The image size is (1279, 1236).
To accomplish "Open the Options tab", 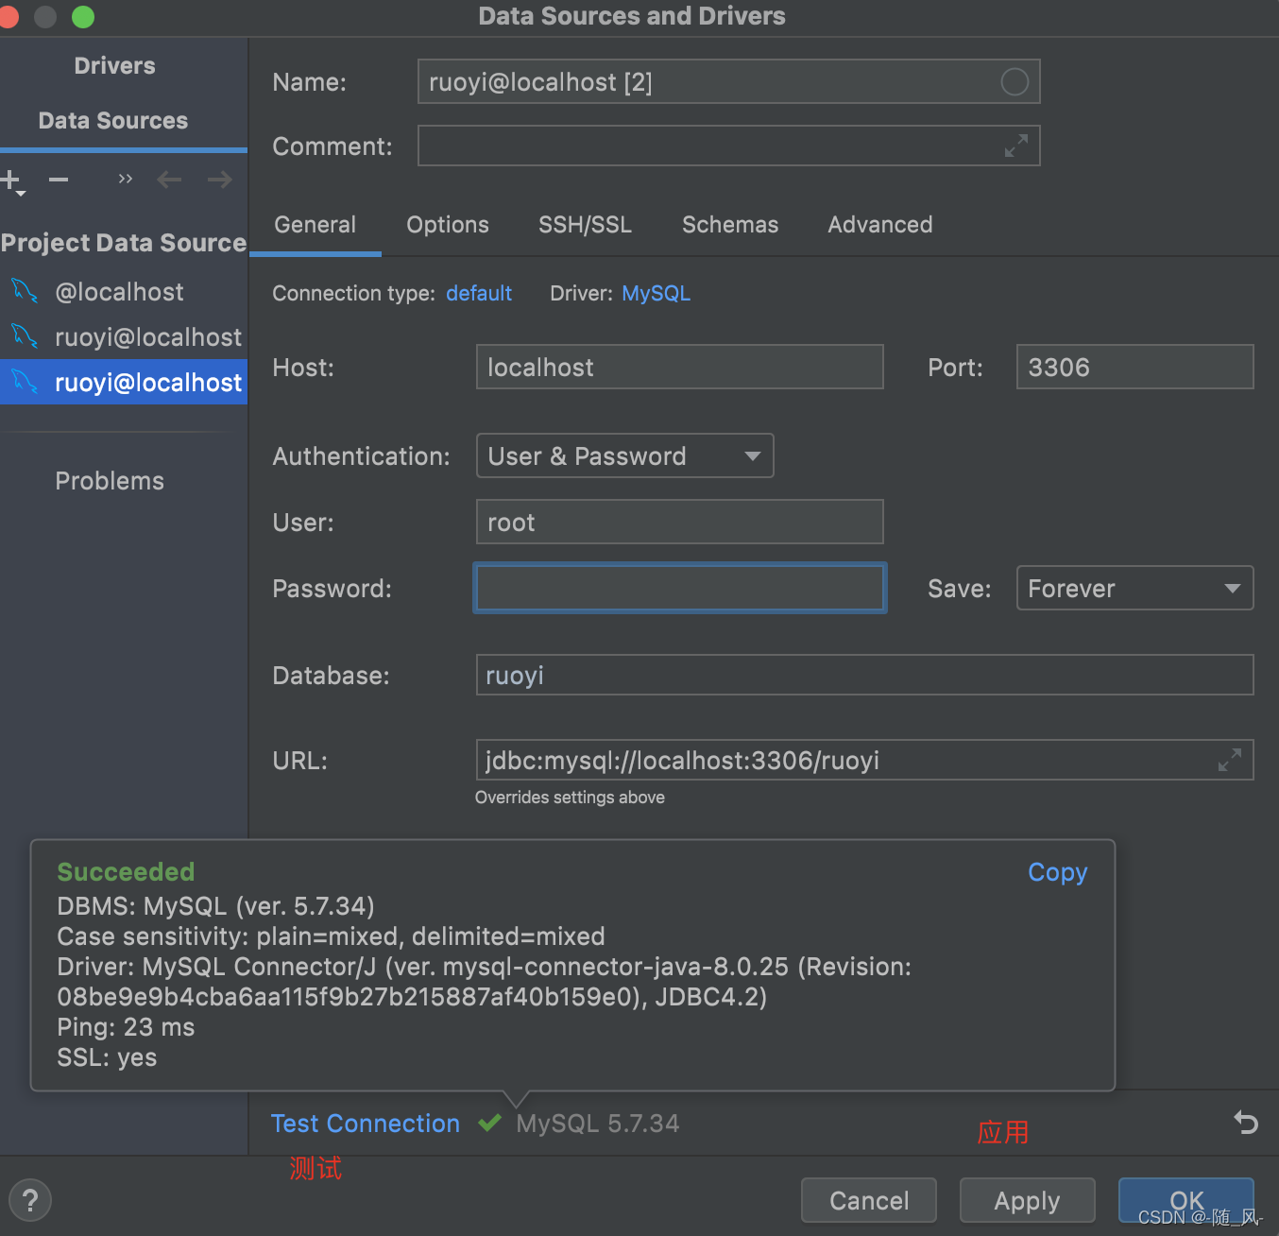I will (x=448, y=225).
